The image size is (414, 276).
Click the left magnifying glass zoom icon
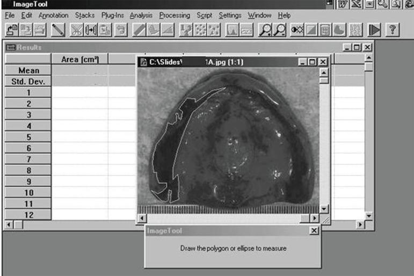coord(265,31)
